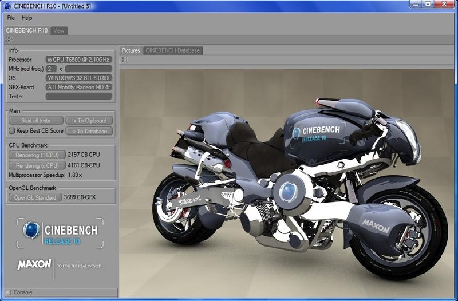458x301 pixels.
Task: Send results with To Database button
Action: click(89, 132)
